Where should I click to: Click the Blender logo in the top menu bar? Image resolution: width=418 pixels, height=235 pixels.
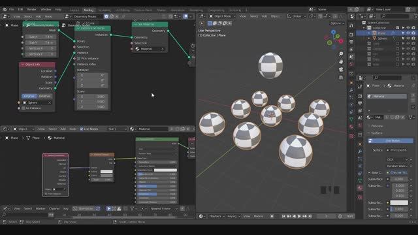(5, 9)
